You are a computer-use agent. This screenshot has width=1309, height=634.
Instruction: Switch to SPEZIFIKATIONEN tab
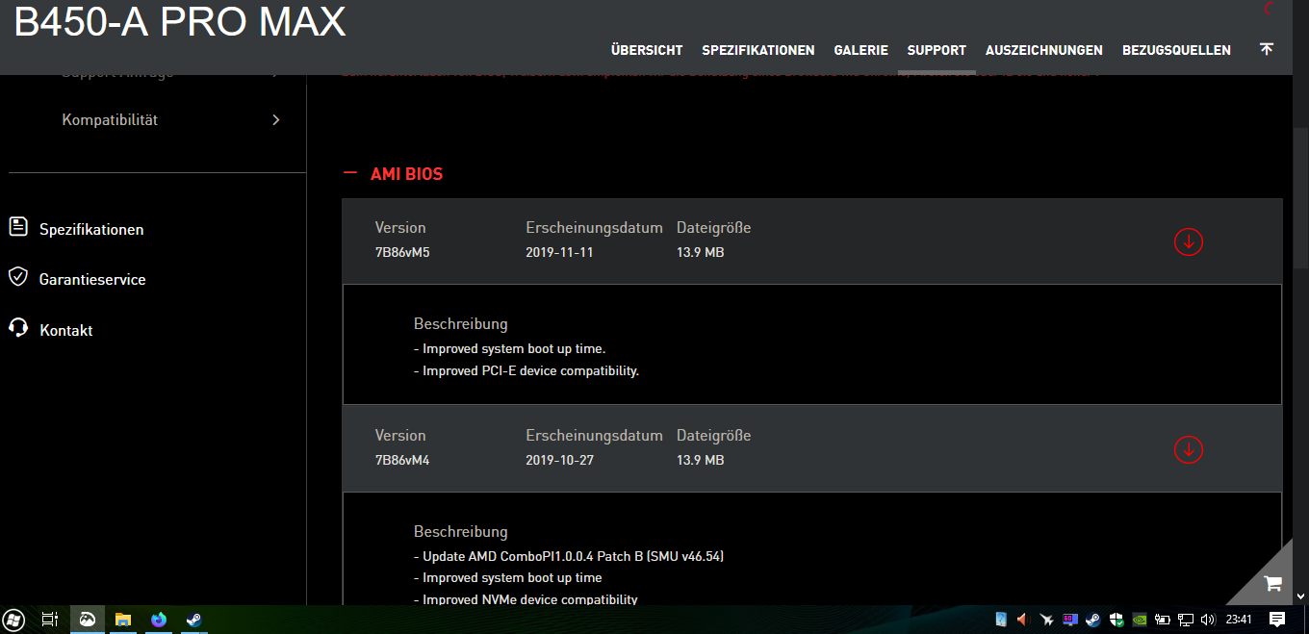point(758,50)
